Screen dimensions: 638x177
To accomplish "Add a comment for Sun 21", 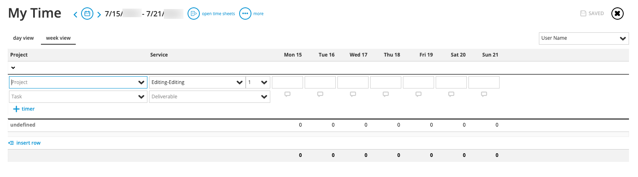I will pos(484,94).
